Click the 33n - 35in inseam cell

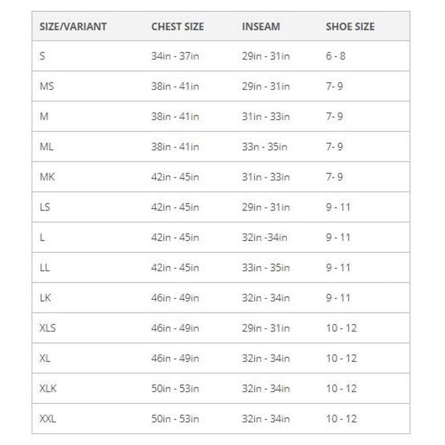tap(265, 147)
